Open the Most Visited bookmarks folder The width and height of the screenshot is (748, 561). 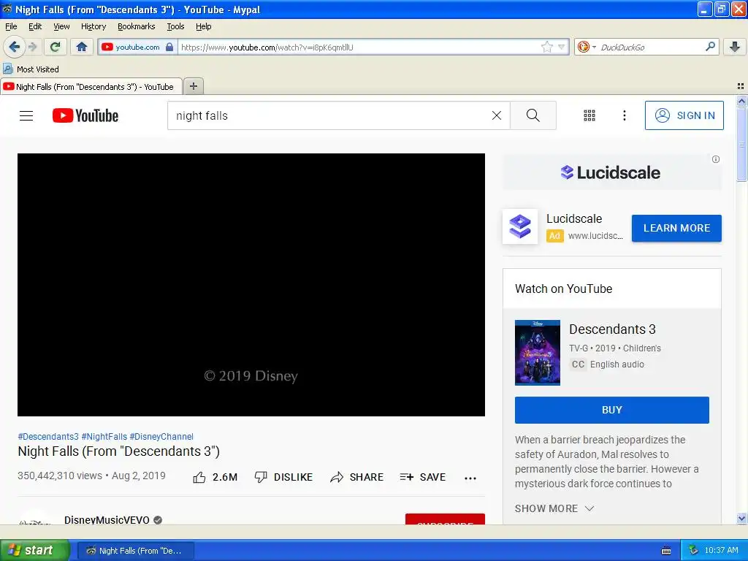click(31, 69)
